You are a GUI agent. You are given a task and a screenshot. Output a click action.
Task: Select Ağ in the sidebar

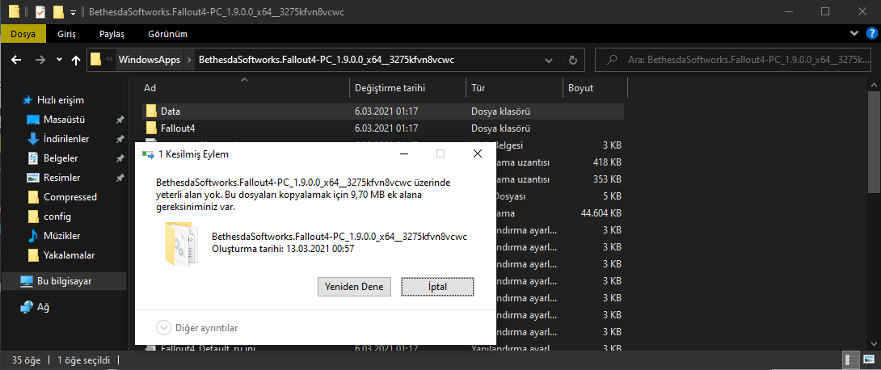[44, 307]
